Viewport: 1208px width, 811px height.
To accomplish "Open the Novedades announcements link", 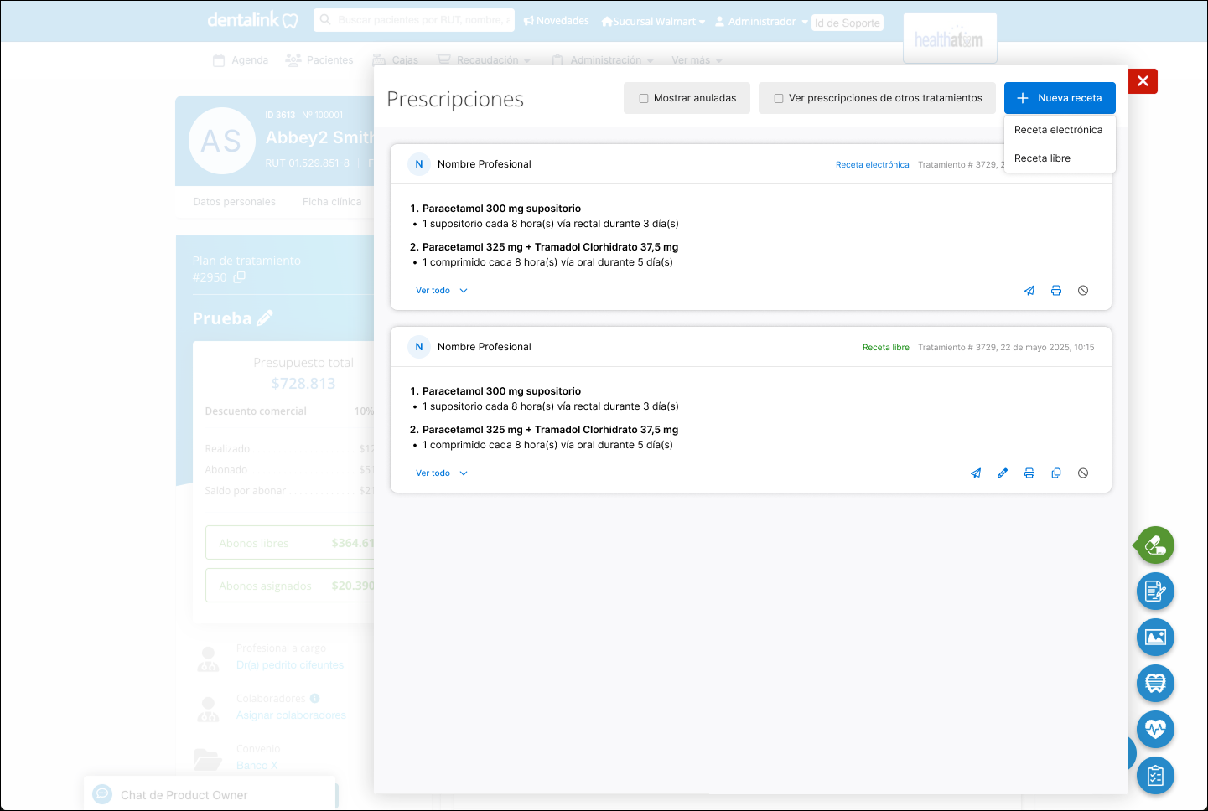I will (557, 21).
